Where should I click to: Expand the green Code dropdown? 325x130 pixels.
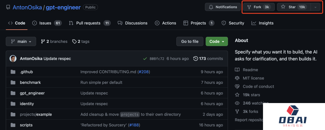pyautogui.click(x=217, y=42)
